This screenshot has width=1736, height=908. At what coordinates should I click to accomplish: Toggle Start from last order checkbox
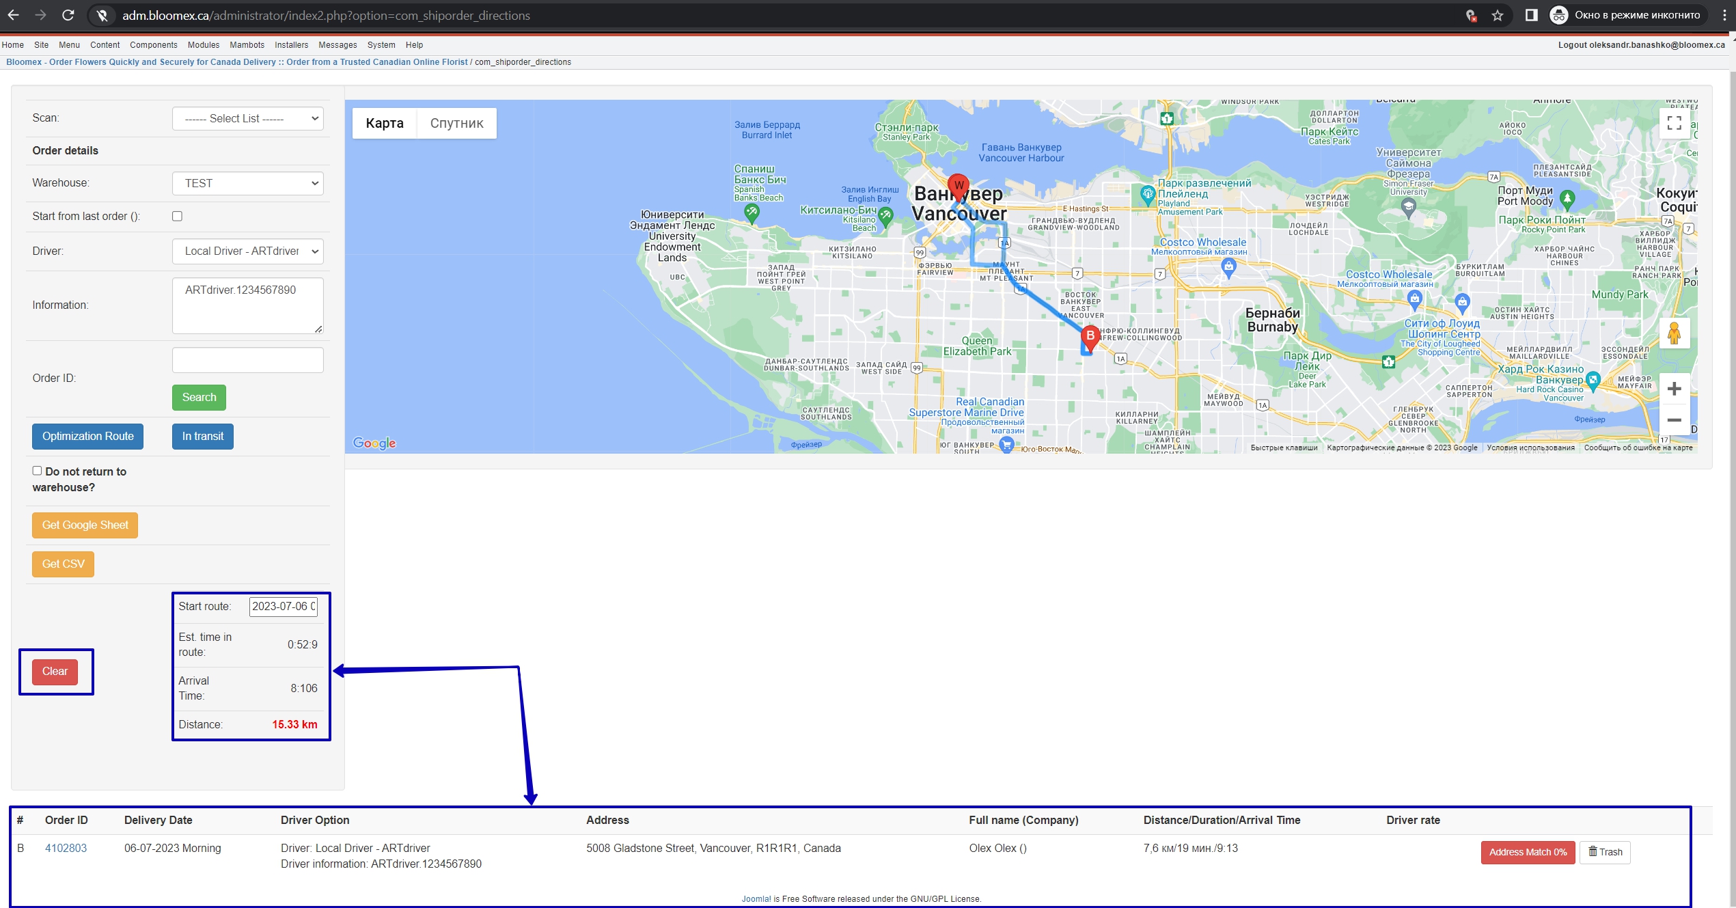(x=177, y=216)
